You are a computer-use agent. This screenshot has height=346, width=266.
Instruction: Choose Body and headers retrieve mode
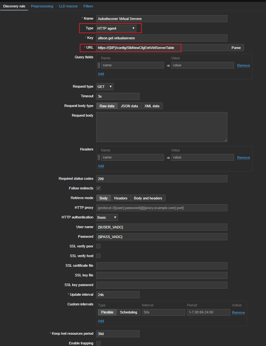(148, 198)
